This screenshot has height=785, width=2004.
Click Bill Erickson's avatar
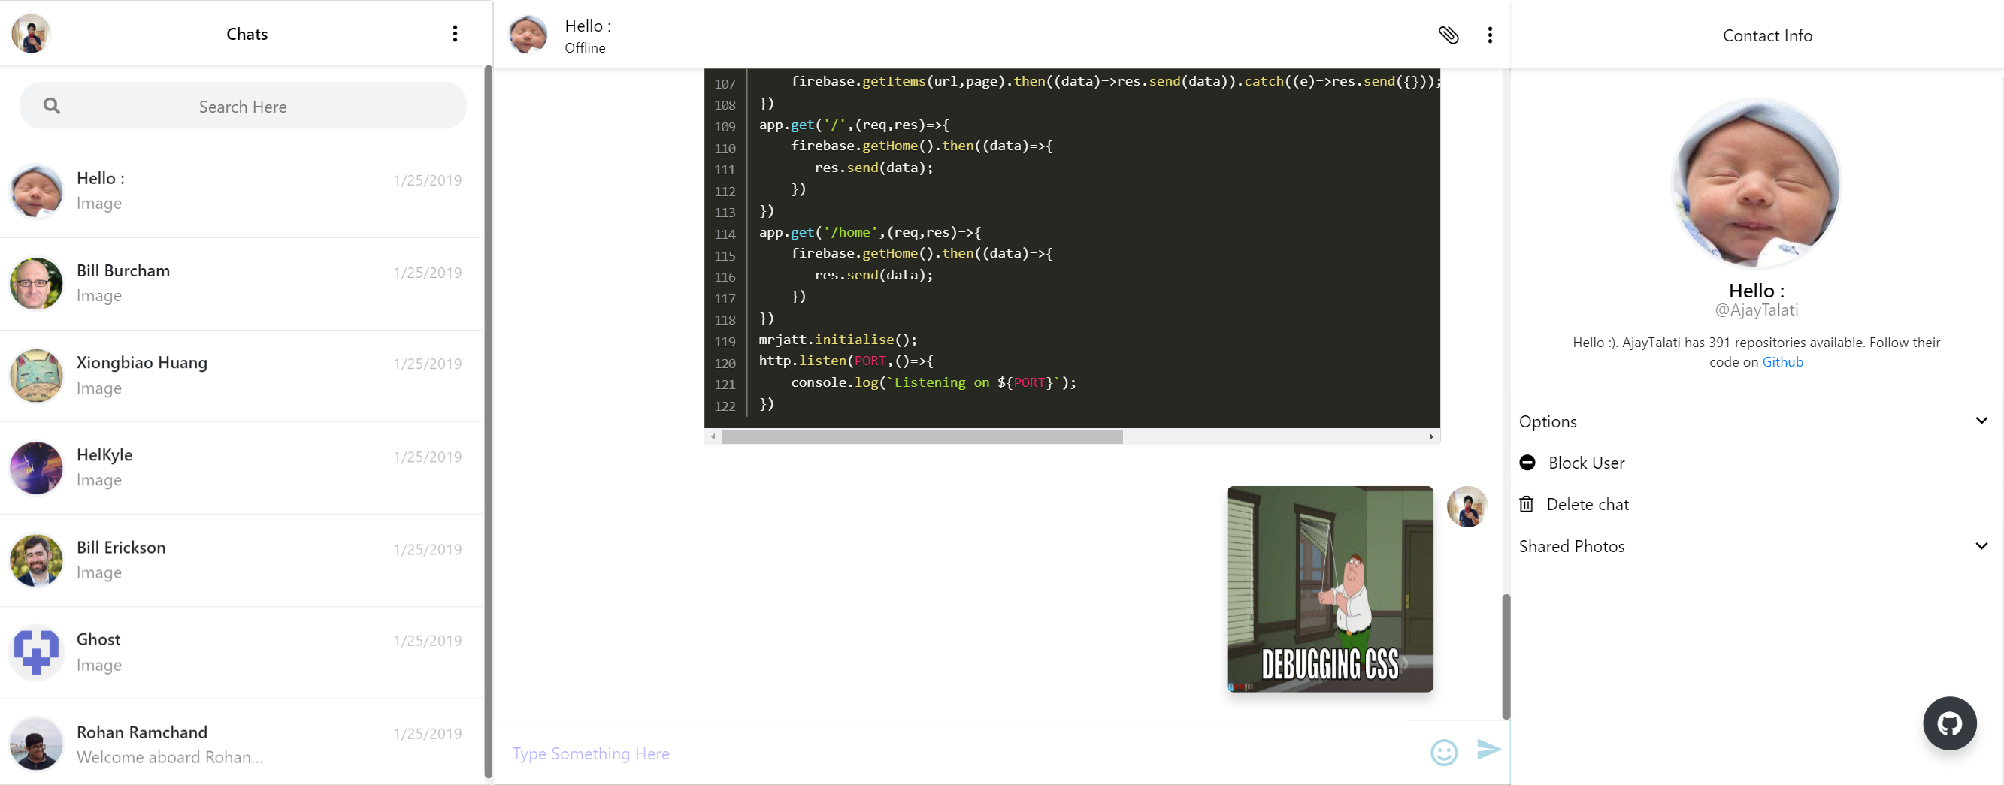coord(36,560)
